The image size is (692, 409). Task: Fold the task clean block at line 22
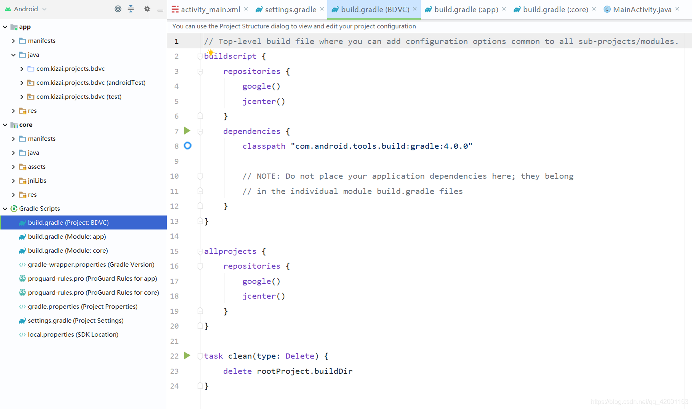click(200, 356)
